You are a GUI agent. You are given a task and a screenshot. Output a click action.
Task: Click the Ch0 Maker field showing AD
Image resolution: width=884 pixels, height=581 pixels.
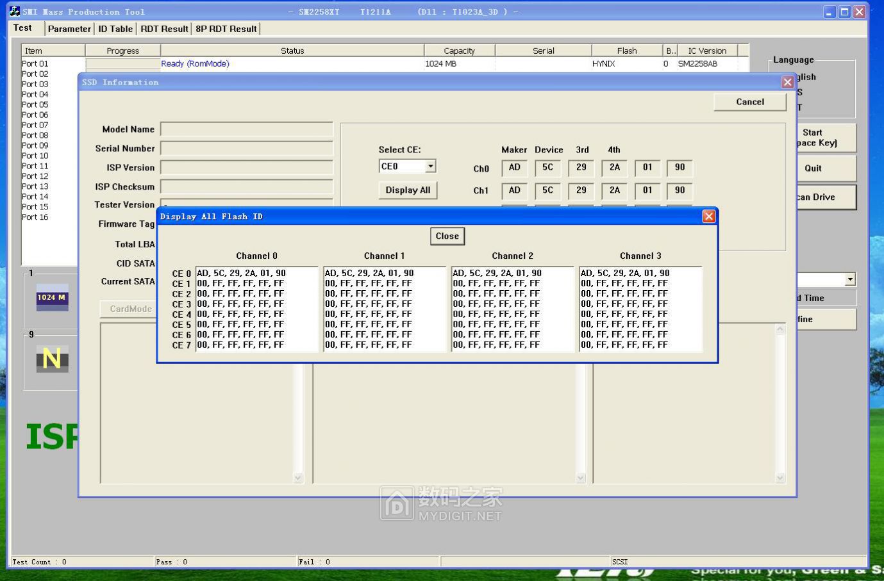pyautogui.click(x=515, y=168)
